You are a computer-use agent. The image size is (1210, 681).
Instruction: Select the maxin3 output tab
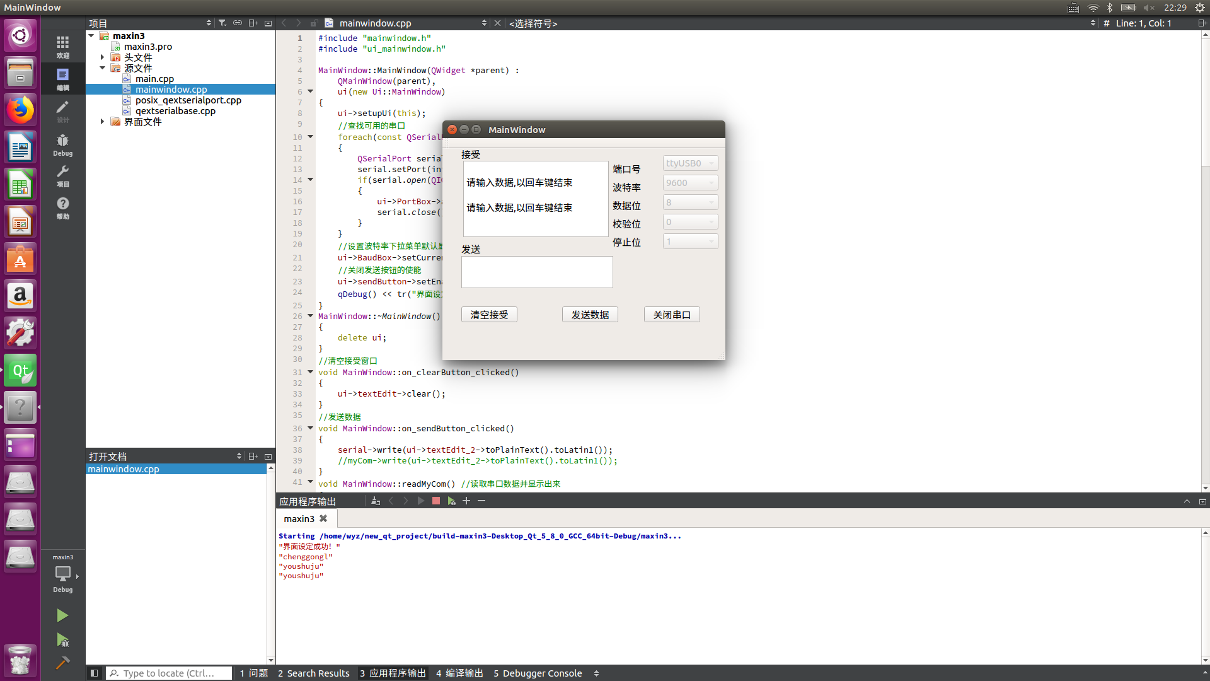pos(299,518)
